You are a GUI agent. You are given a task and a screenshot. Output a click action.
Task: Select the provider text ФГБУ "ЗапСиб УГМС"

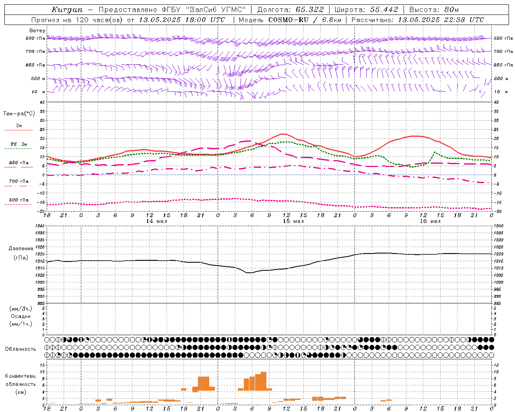point(204,10)
